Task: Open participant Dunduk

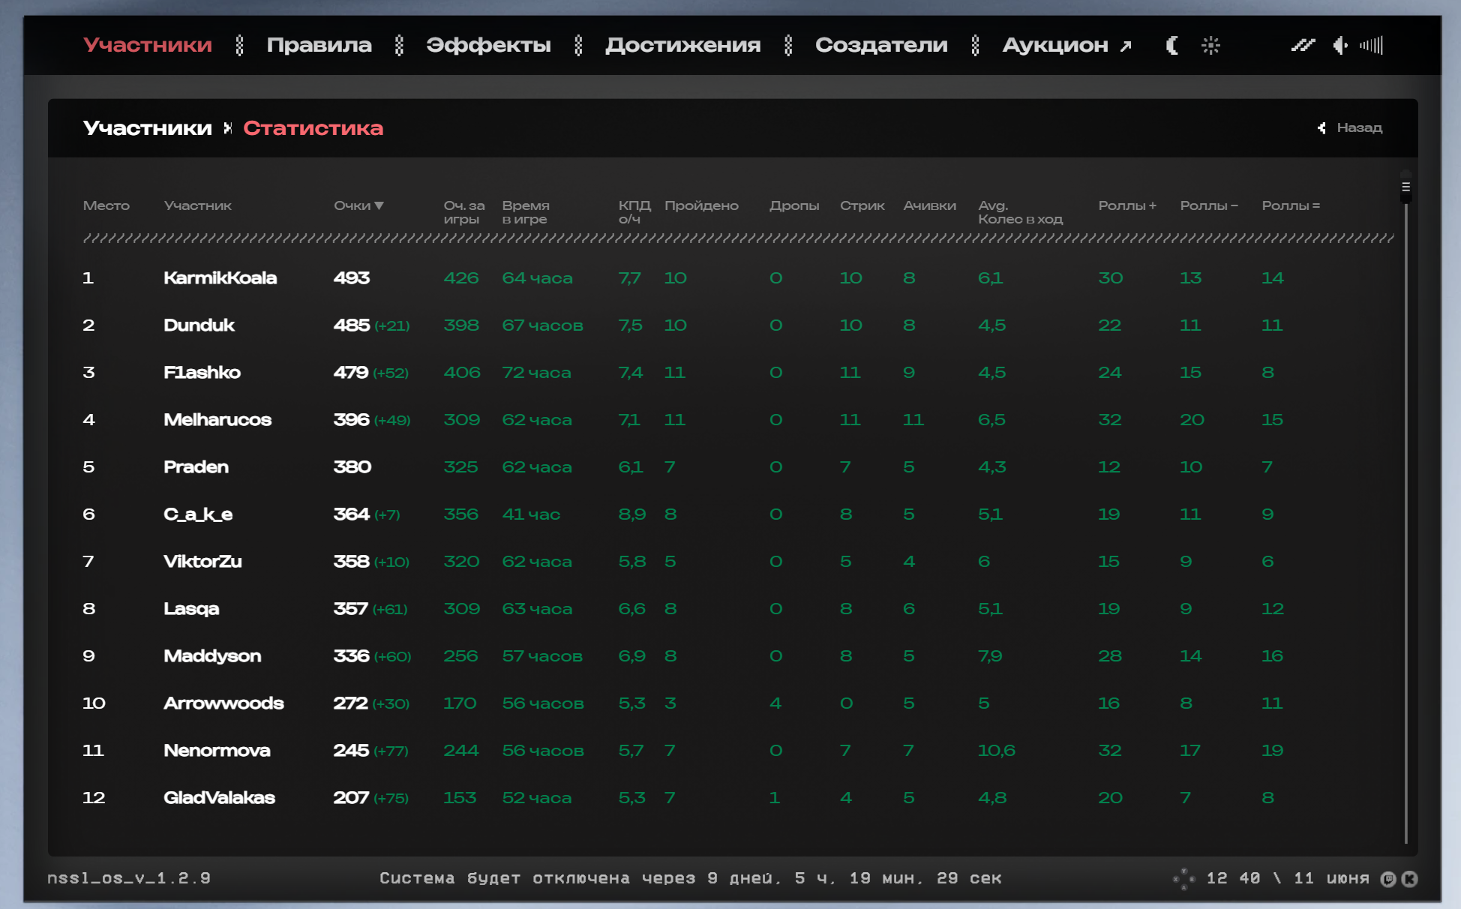Action: pos(199,325)
